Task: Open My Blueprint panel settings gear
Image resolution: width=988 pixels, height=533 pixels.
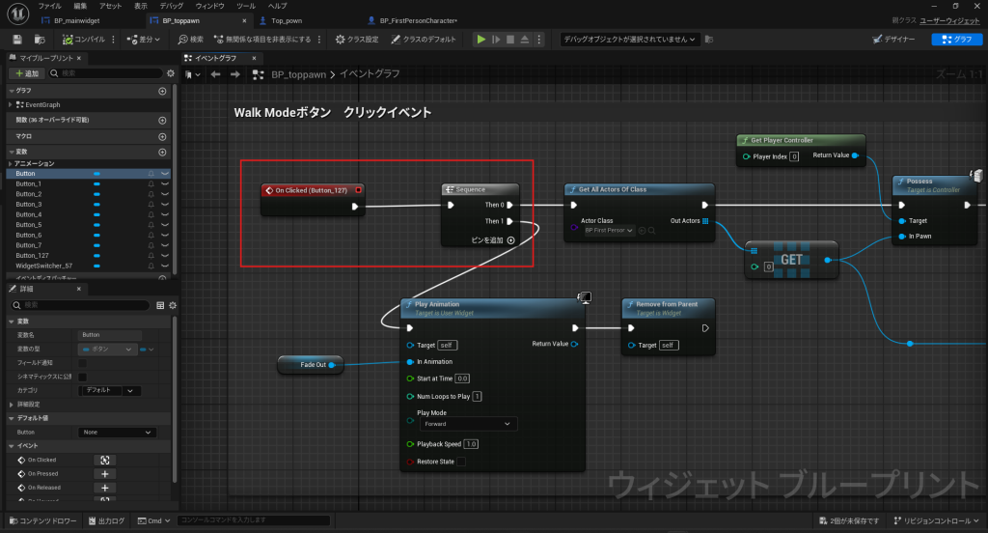Action: click(x=171, y=73)
